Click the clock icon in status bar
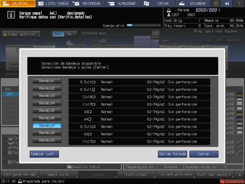The image size is (245, 184). [3, 181]
